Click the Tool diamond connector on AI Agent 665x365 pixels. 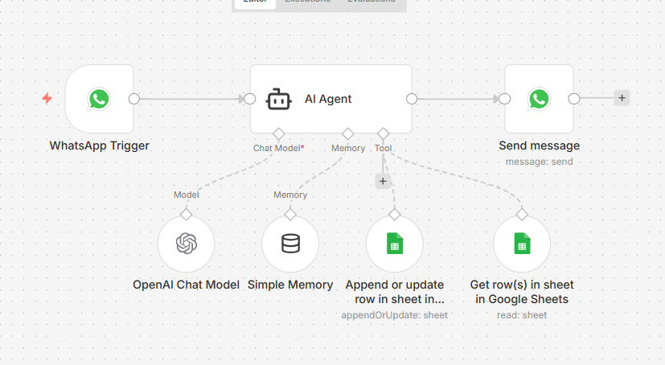point(383,133)
